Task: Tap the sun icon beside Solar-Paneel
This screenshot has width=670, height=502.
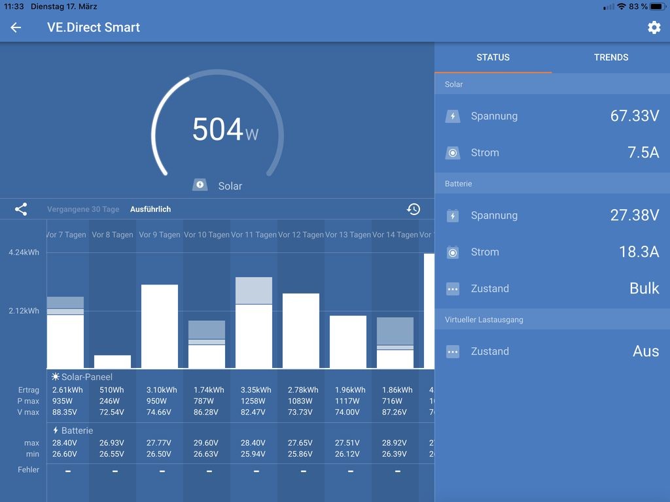Action: (56, 376)
